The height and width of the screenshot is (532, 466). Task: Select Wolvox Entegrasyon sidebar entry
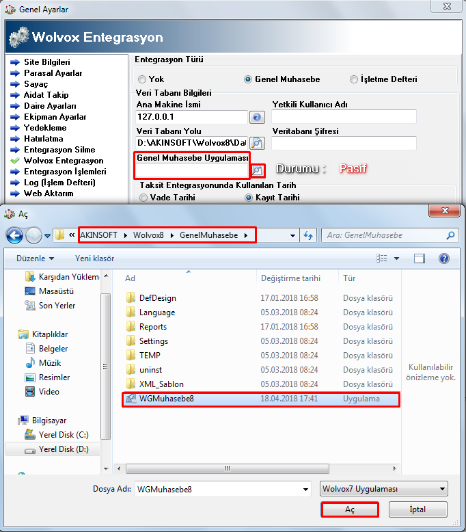point(64,161)
